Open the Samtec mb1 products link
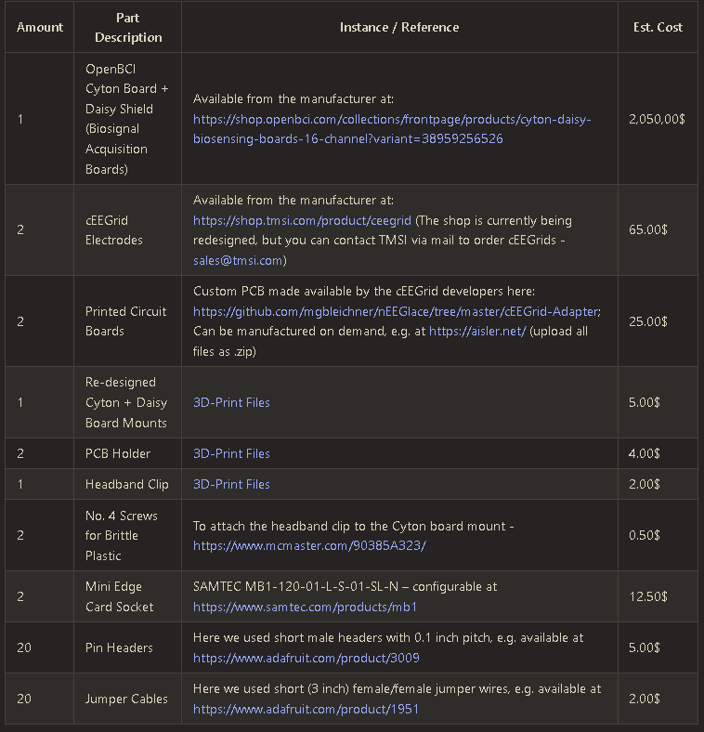Image resolution: width=704 pixels, height=732 pixels. (x=305, y=607)
